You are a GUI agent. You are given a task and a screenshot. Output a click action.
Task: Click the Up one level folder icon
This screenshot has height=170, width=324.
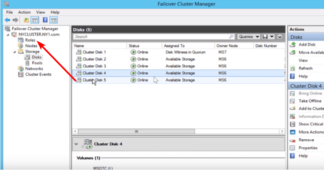[26, 20]
